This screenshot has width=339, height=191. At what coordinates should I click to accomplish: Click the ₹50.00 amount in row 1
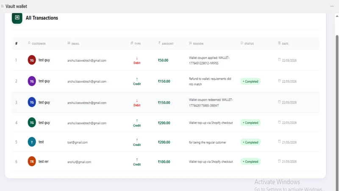point(163,60)
